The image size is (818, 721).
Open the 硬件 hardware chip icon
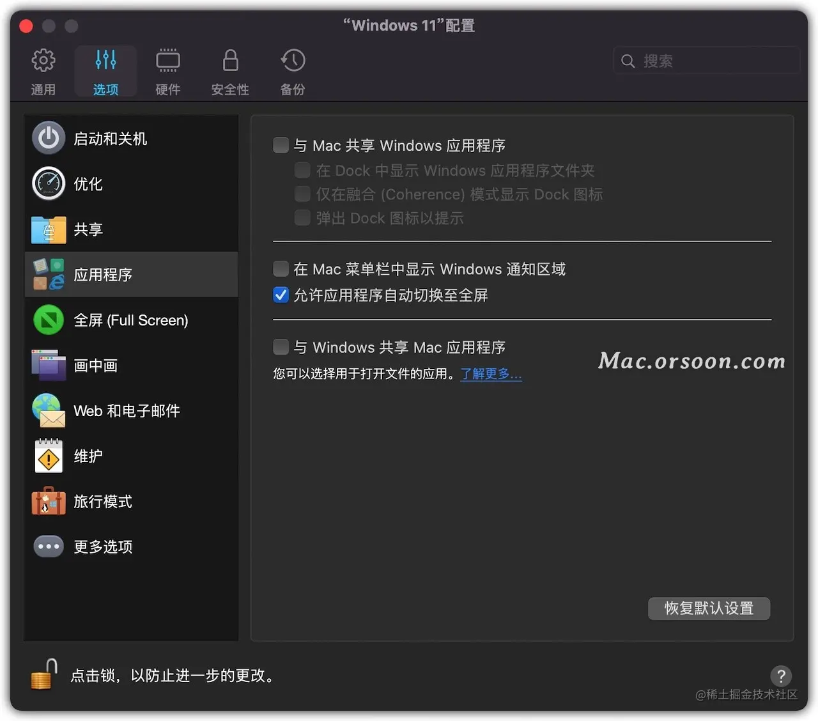click(x=168, y=61)
